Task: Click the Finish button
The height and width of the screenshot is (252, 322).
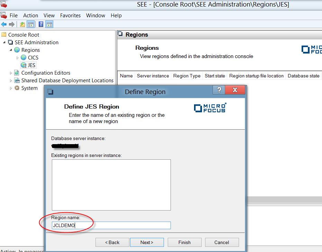Action: pos(185,242)
